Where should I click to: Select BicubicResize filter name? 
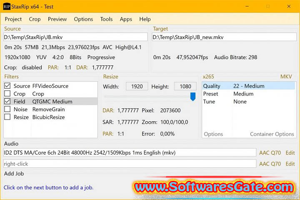(x=49, y=117)
